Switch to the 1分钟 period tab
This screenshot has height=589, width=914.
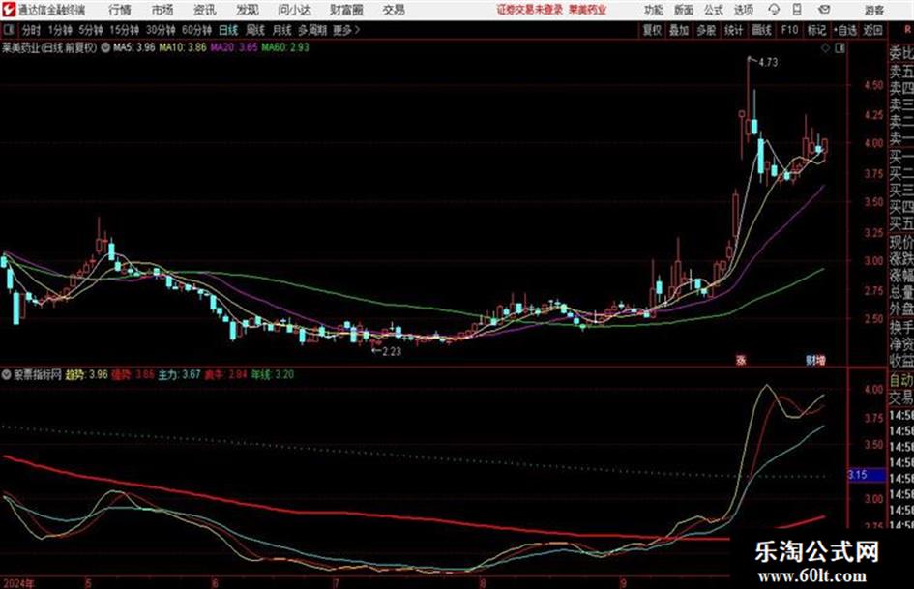pyautogui.click(x=59, y=30)
